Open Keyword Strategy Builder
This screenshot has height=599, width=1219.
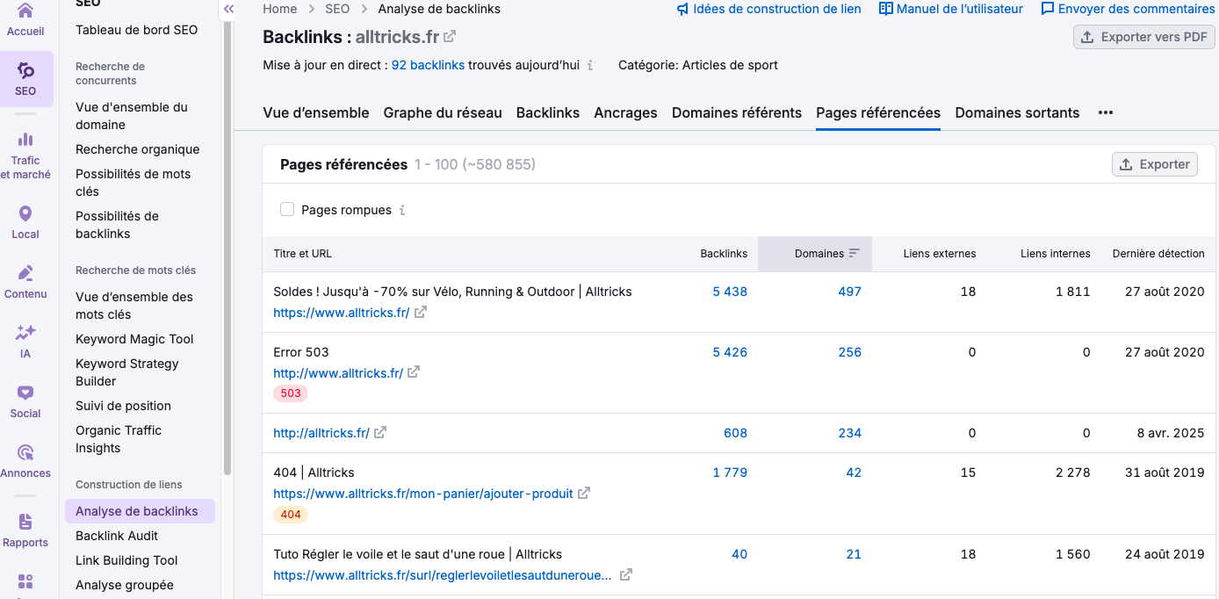click(127, 372)
